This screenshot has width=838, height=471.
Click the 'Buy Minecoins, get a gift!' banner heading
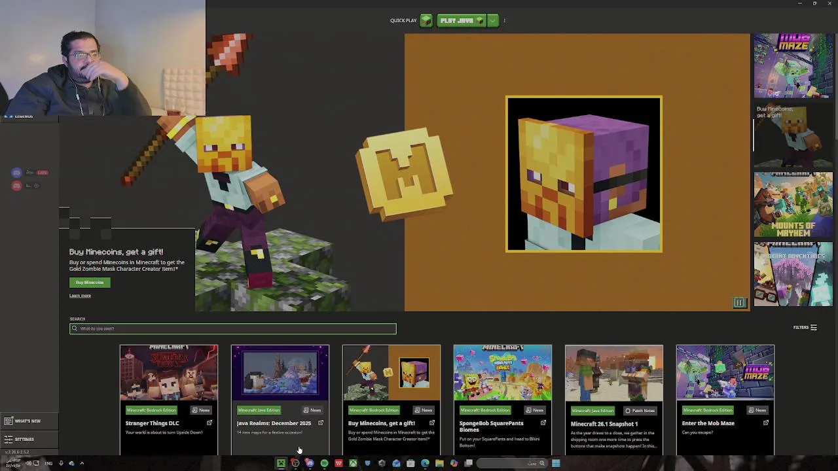pyautogui.click(x=116, y=252)
